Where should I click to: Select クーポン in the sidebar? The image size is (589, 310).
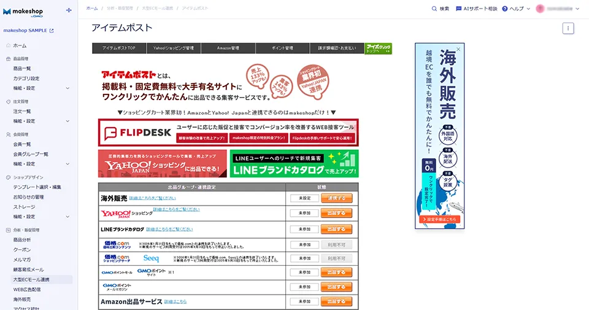coord(23,250)
